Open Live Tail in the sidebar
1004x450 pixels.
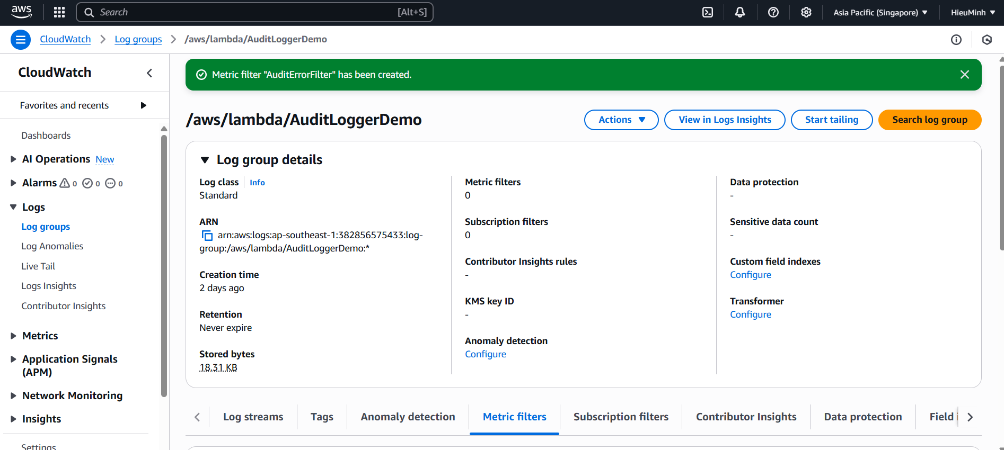[38, 266]
